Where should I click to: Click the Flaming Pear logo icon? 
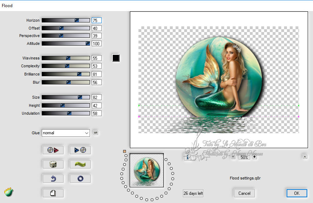tap(9, 192)
